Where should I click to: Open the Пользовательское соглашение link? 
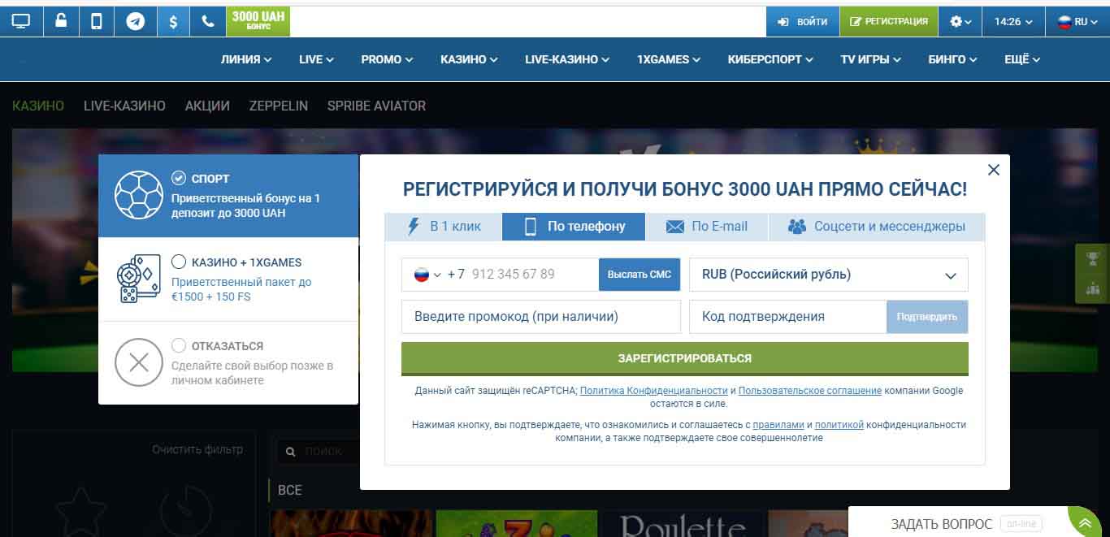click(810, 391)
